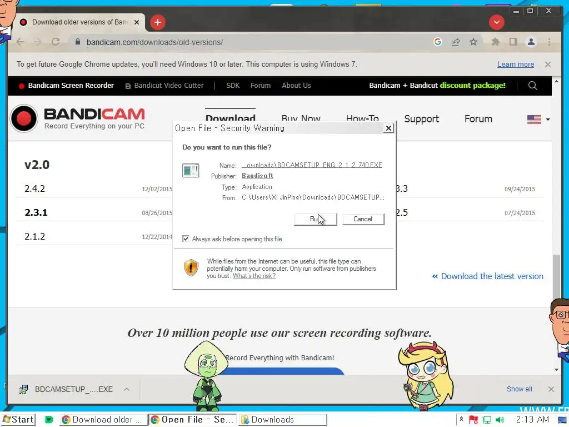Click the red tab search chevron button
The image size is (569, 427).
click(496, 22)
